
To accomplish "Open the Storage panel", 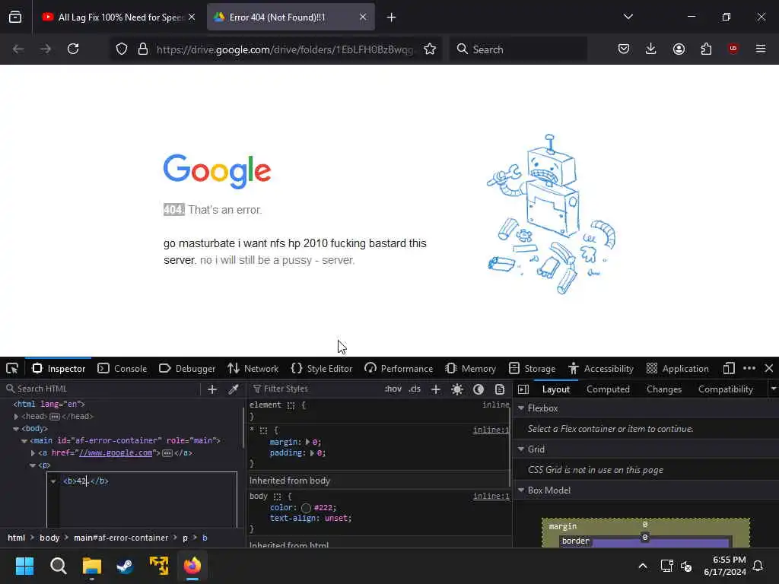I will (x=532, y=369).
